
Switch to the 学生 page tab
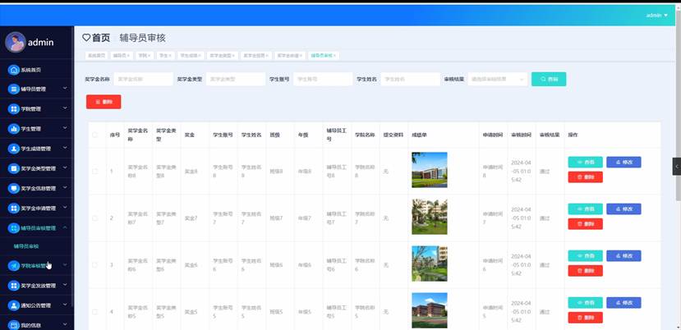tap(165, 56)
